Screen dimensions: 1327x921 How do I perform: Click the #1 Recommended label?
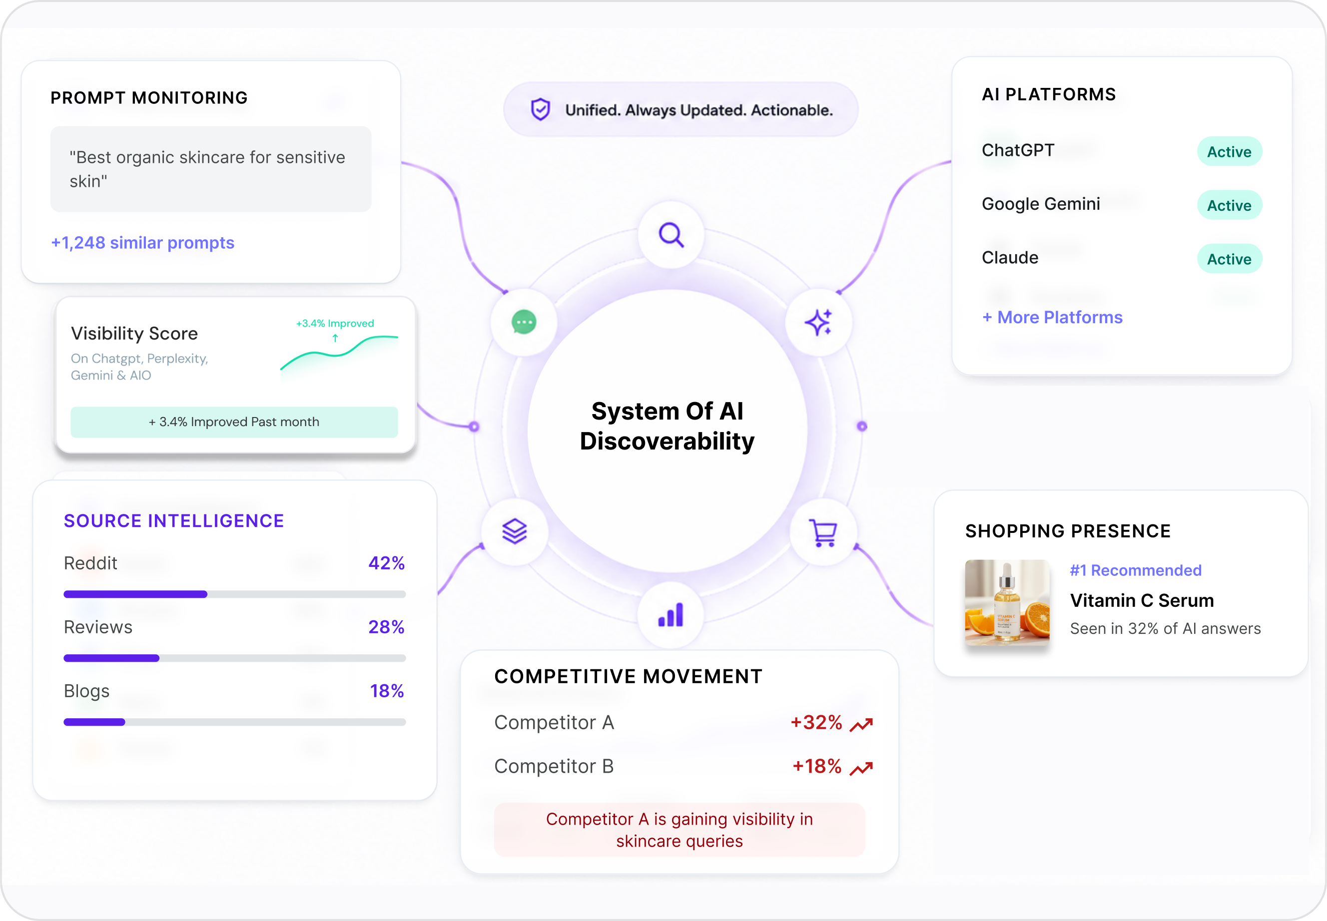[1135, 570]
